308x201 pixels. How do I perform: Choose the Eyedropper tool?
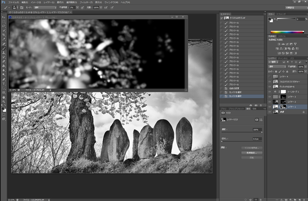4,40
